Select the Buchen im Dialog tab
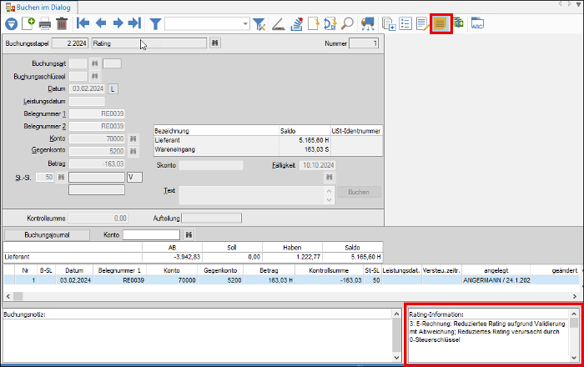This screenshot has height=367, width=584. (38, 7)
